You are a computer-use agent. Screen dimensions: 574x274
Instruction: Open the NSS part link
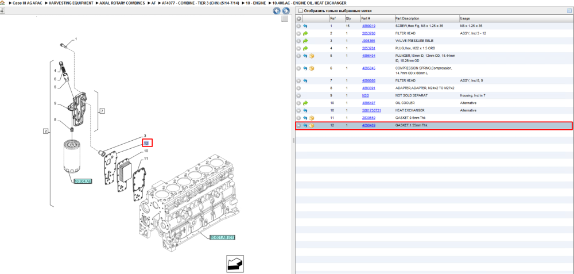click(x=365, y=95)
